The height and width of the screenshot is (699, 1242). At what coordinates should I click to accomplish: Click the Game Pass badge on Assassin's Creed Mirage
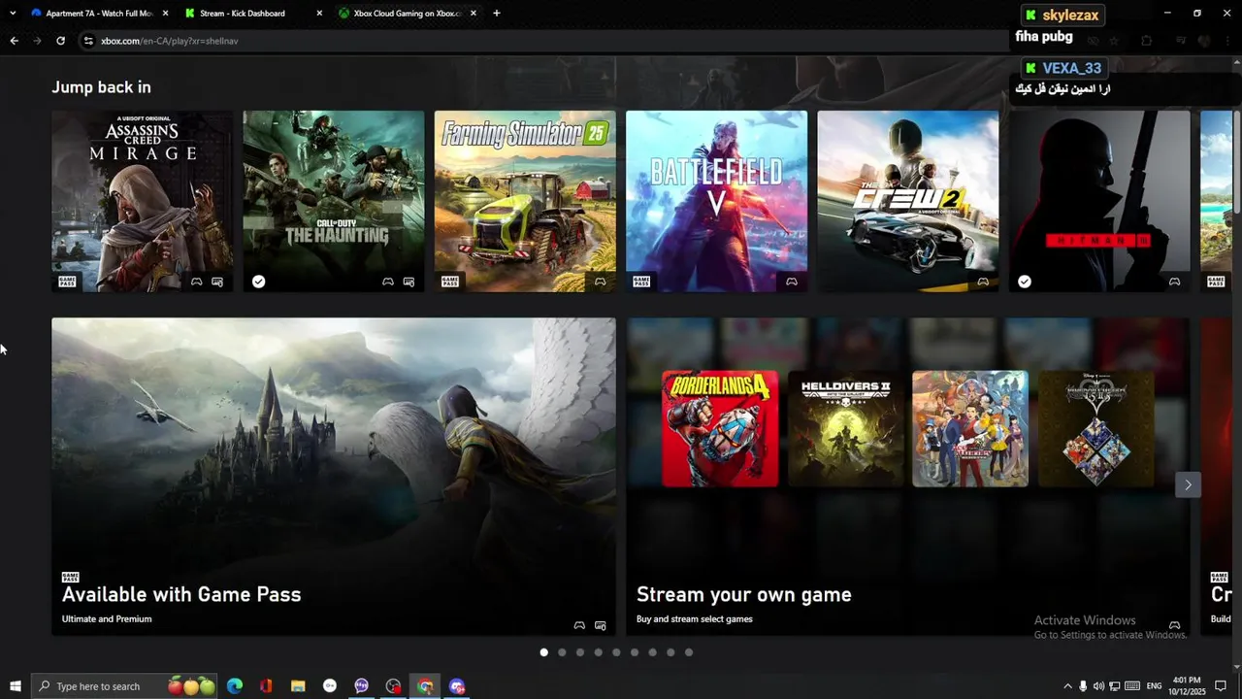coord(67,282)
